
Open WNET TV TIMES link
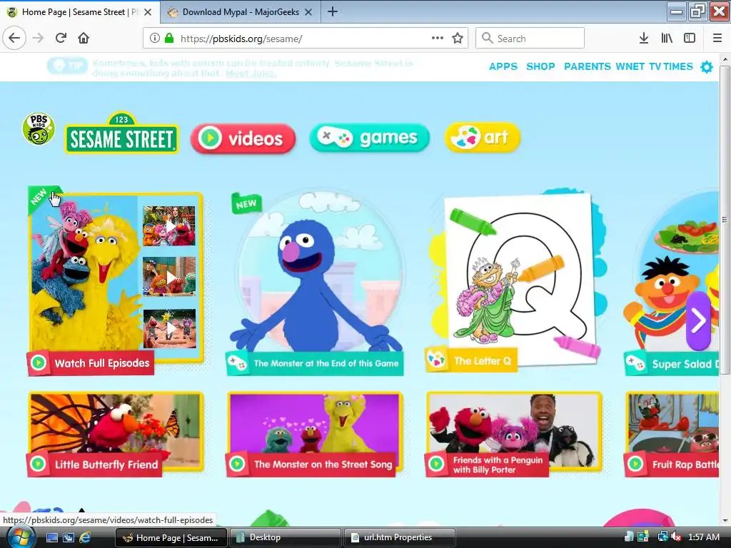(x=654, y=66)
